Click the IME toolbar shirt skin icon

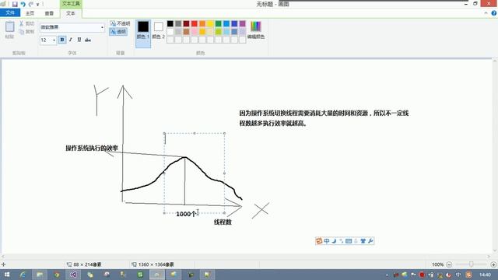pyautogui.click(x=363, y=241)
